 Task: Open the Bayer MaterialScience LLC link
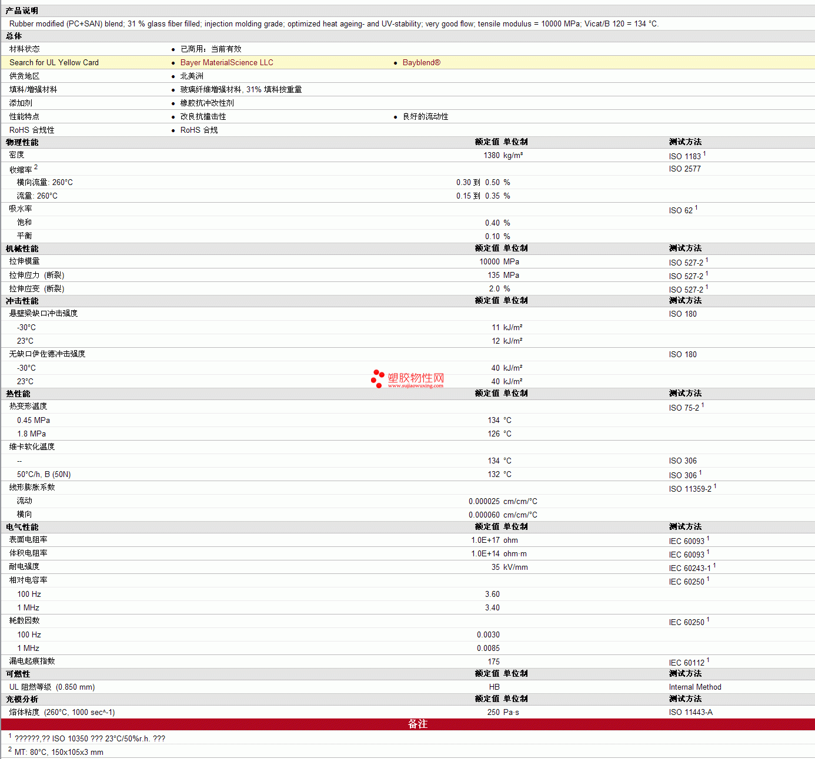click(x=226, y=63)
